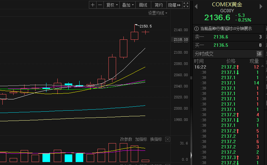Screen dimensions: 267x165
Task: Toggle 隐藏 to hide side panel
Action: coord(174,5)
